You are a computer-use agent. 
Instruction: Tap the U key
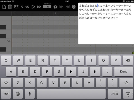(79, 60)
